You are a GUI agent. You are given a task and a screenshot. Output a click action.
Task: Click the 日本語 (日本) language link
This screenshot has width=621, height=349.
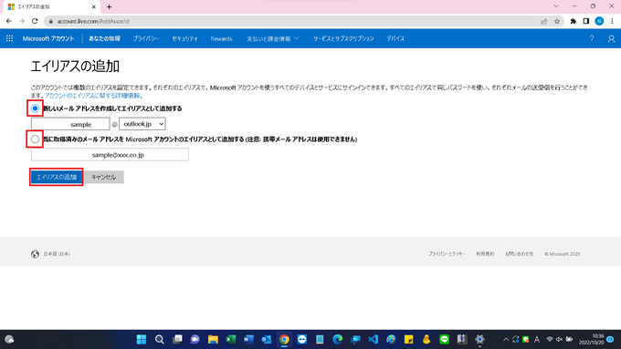(x=57, y=253)
